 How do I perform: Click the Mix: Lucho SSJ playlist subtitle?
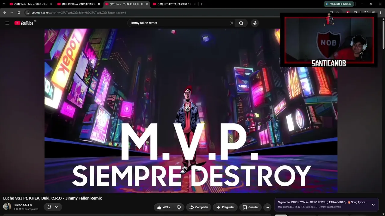pyautogui.click(x=309, y=207)
